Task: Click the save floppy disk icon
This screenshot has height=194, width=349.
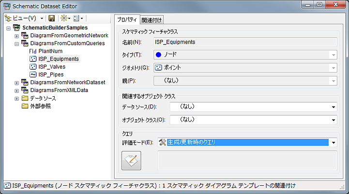Action: [x=52, y=18]
